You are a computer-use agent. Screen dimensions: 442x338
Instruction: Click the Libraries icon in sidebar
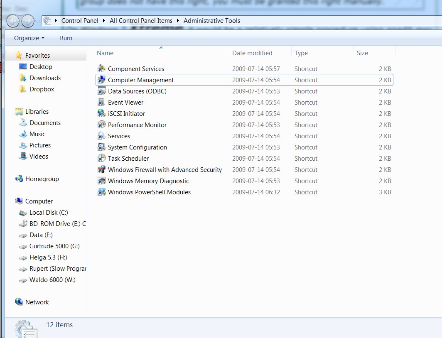pos(19,112)
